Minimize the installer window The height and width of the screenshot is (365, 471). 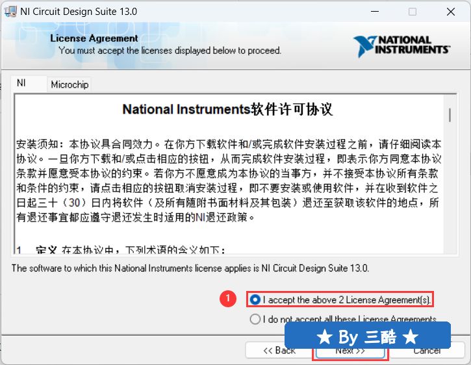375,12
